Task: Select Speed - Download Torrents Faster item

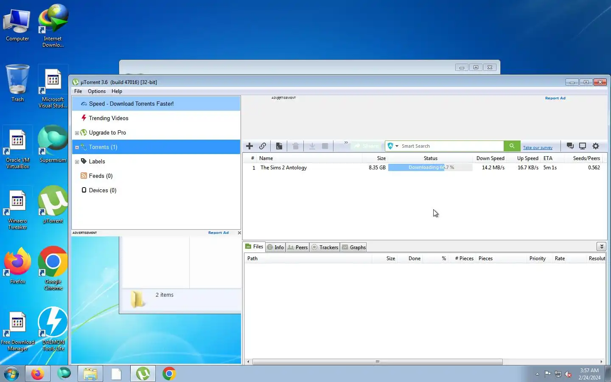Action: (156, 104)
